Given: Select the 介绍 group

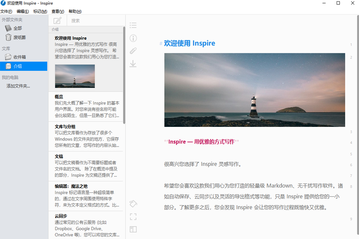Looking at the screenshot, I should pyautogui.click(x=17, y=66).
